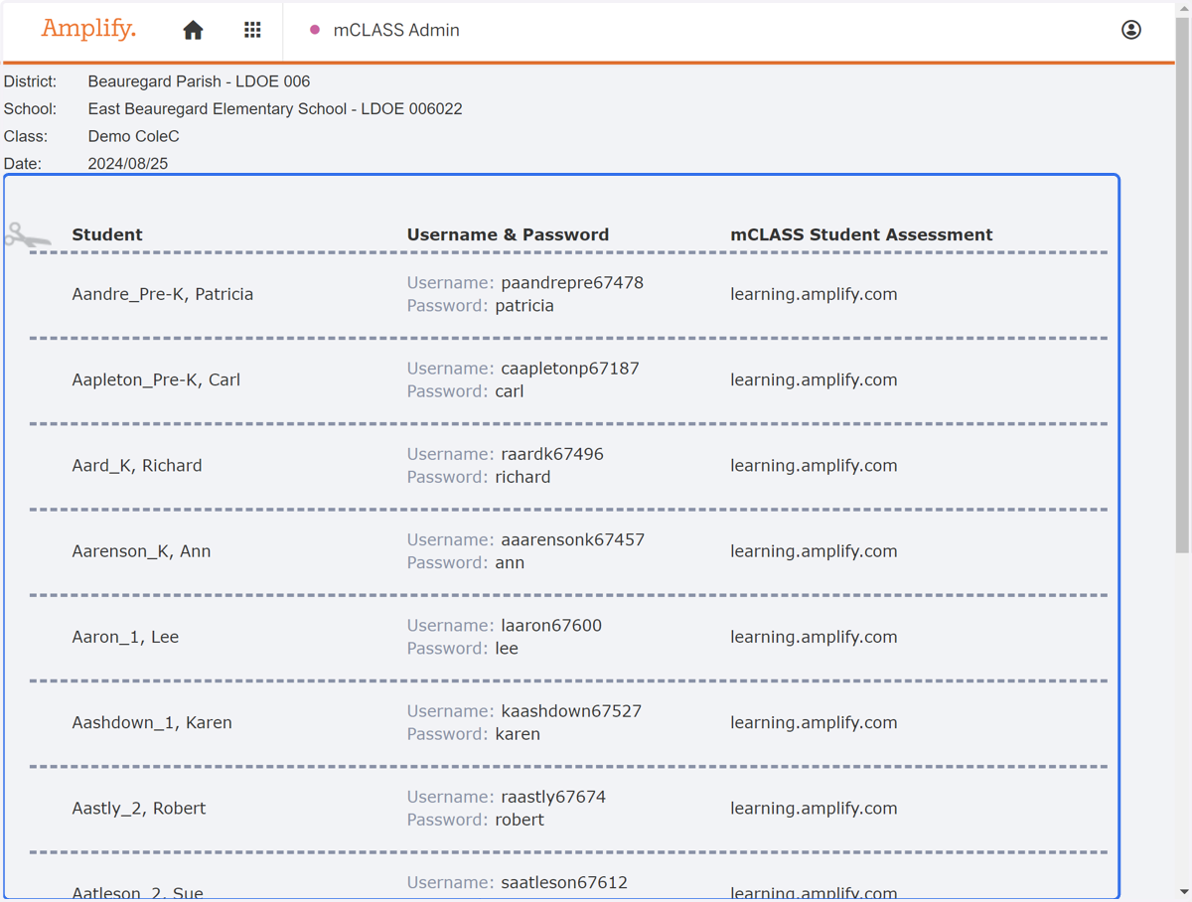Select password value robert
This screenshot has width=1192, height=902.
click(x=520, y=820)
